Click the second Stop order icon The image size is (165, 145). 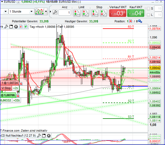(103, 13)
